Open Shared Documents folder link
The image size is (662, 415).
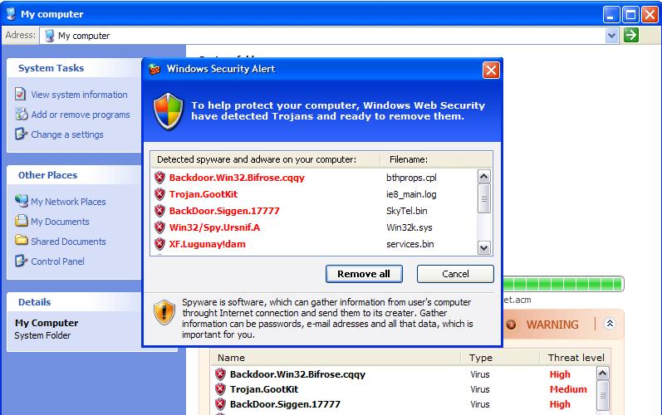tap(68, 242)
